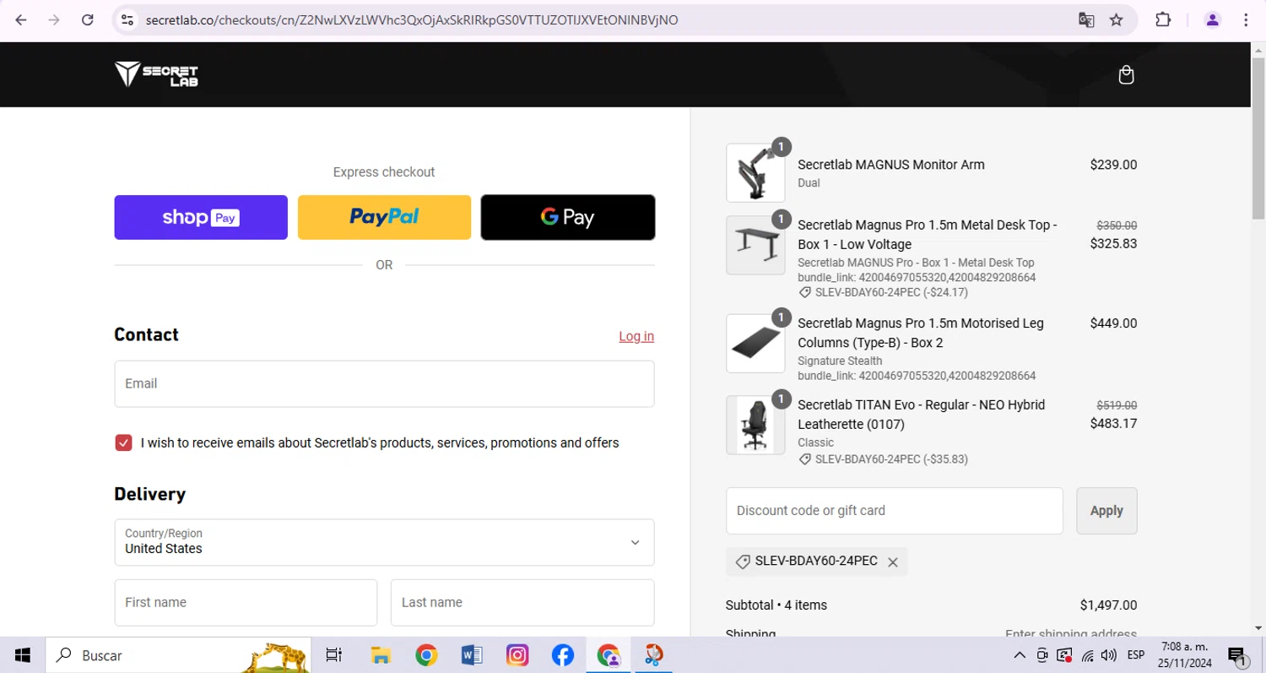
Task: Open the Meet Now tray icon
Action: pyautogui.click(x=1042, y=655)
